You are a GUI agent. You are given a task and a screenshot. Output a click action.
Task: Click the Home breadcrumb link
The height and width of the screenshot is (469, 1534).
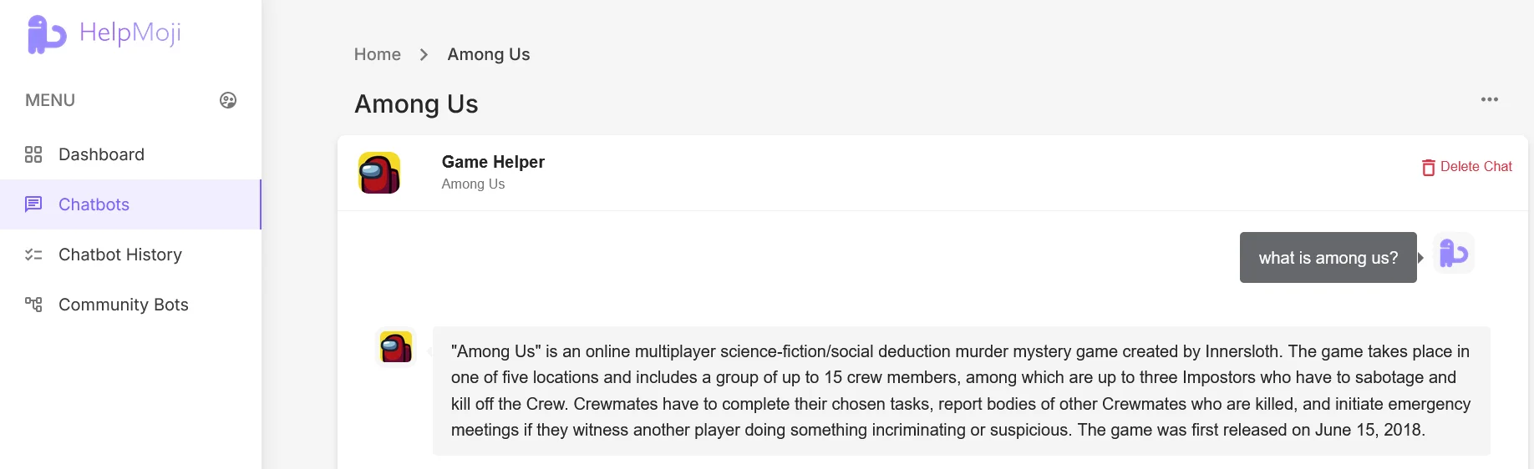377,54
